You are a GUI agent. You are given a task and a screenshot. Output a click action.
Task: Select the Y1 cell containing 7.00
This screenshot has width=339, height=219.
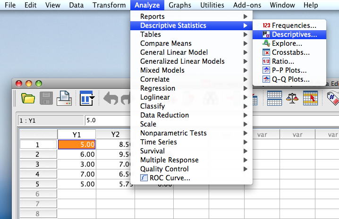(x=76, y=174)
